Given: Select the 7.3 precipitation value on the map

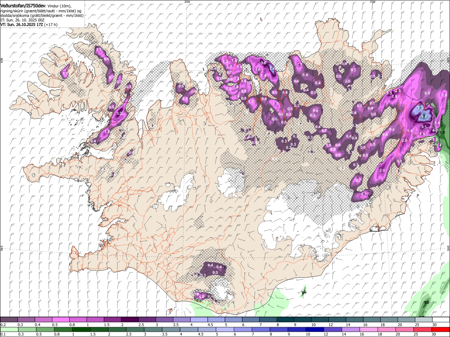Looking at the screenshot, I should 419,108.
